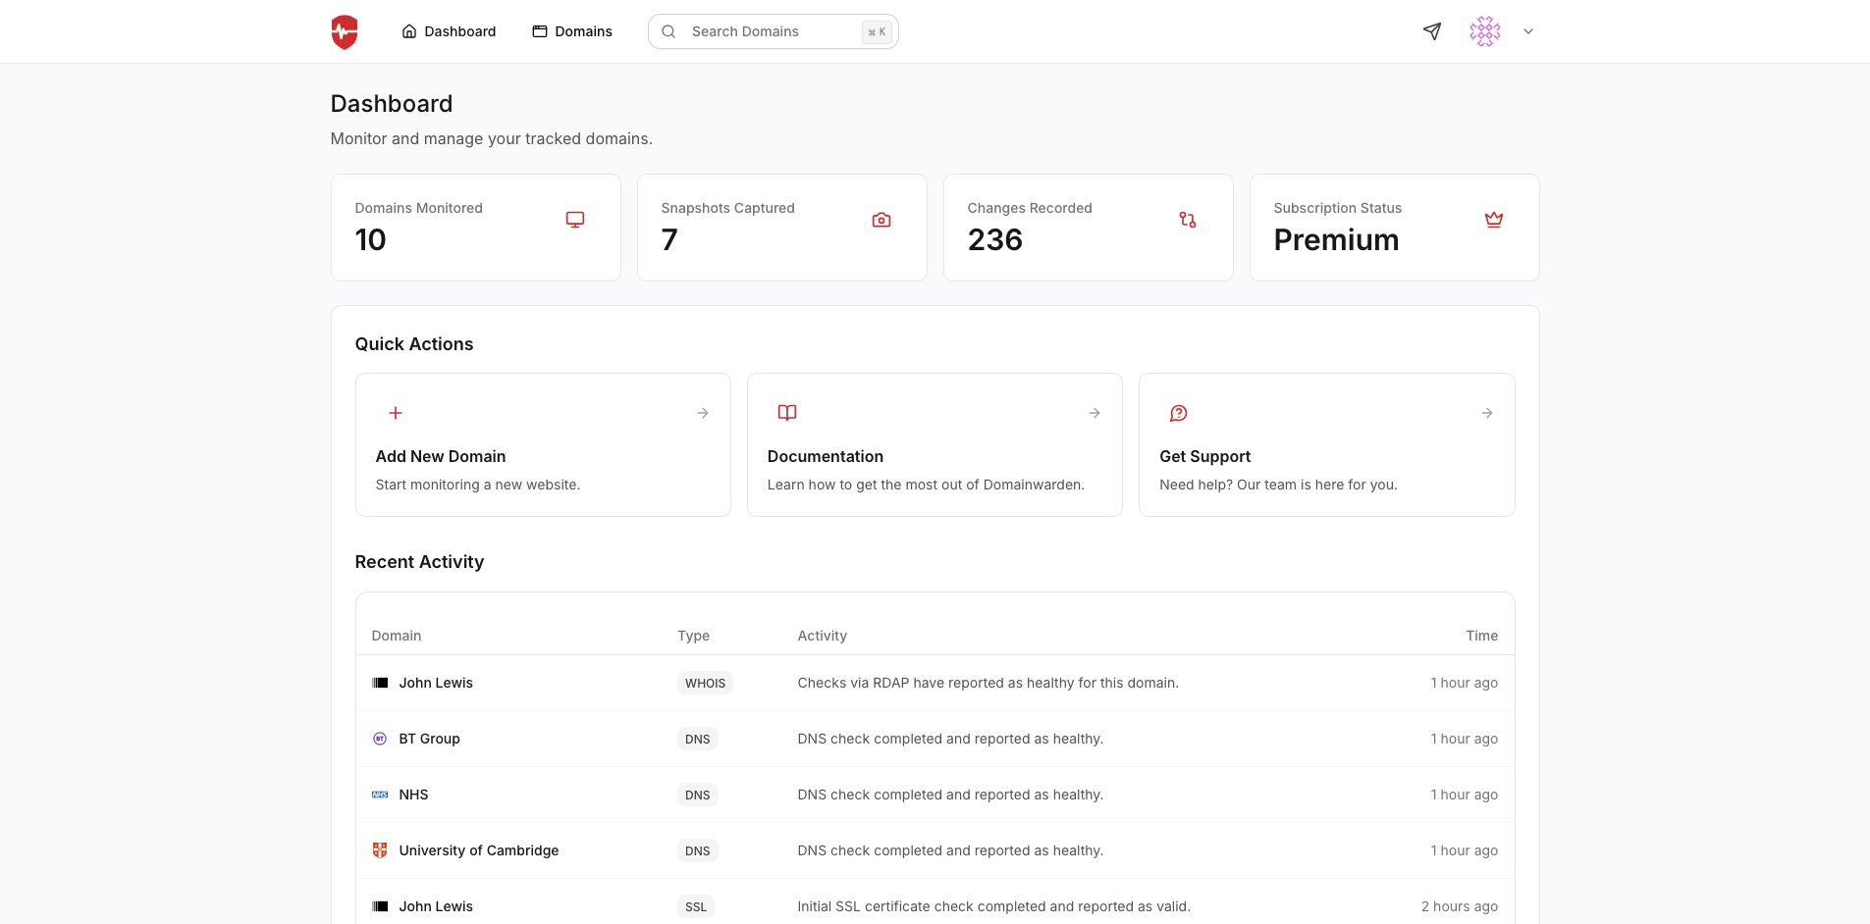
Task: Click the University of Cambridge crest icon
Action: coord(380,850)
